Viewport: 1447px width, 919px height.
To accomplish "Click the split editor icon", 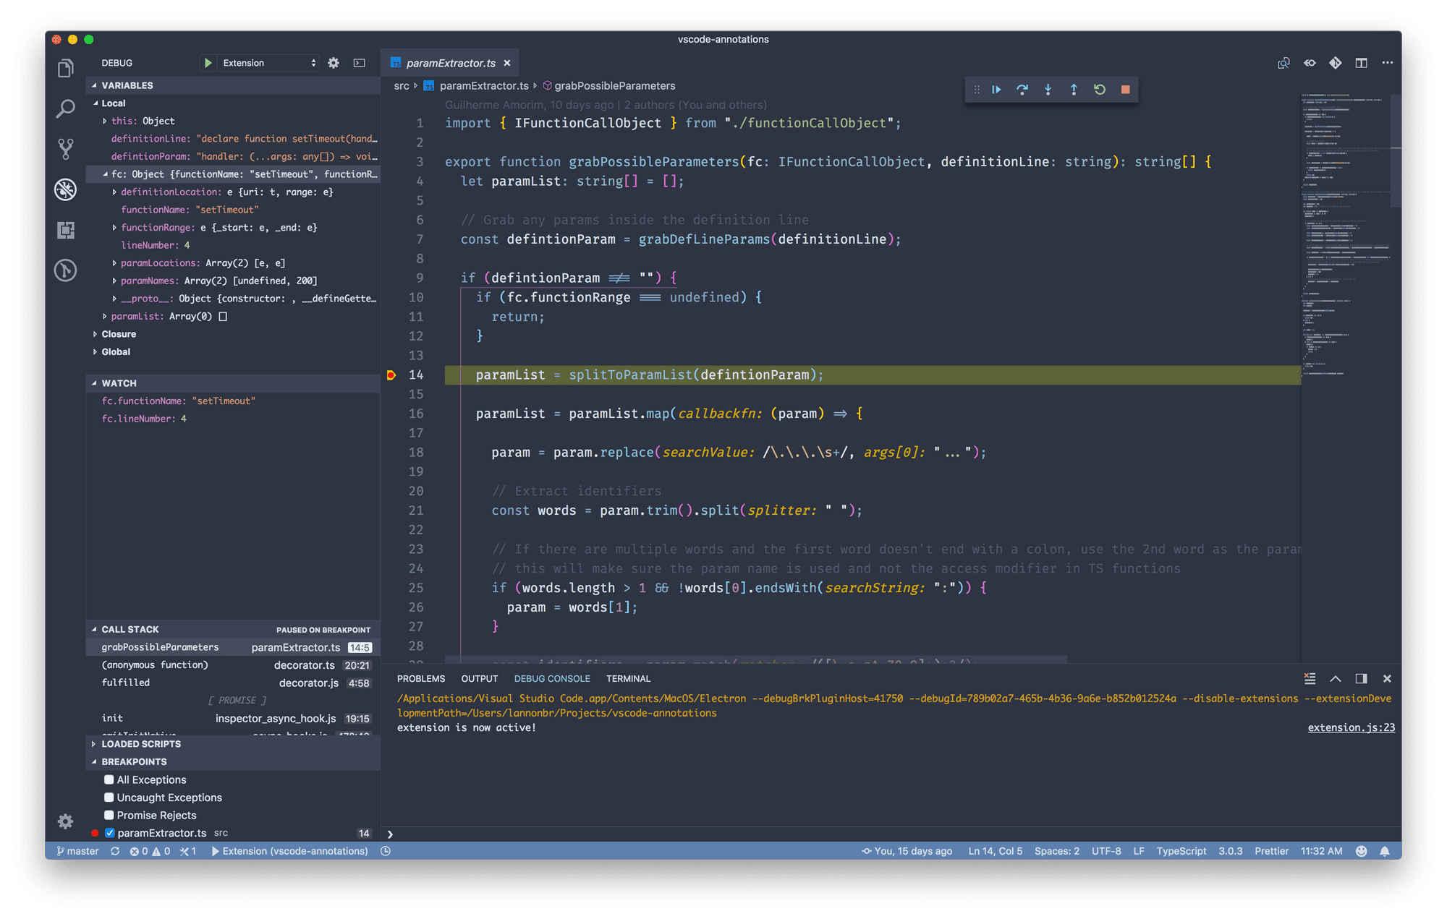I will (1361, 63).
